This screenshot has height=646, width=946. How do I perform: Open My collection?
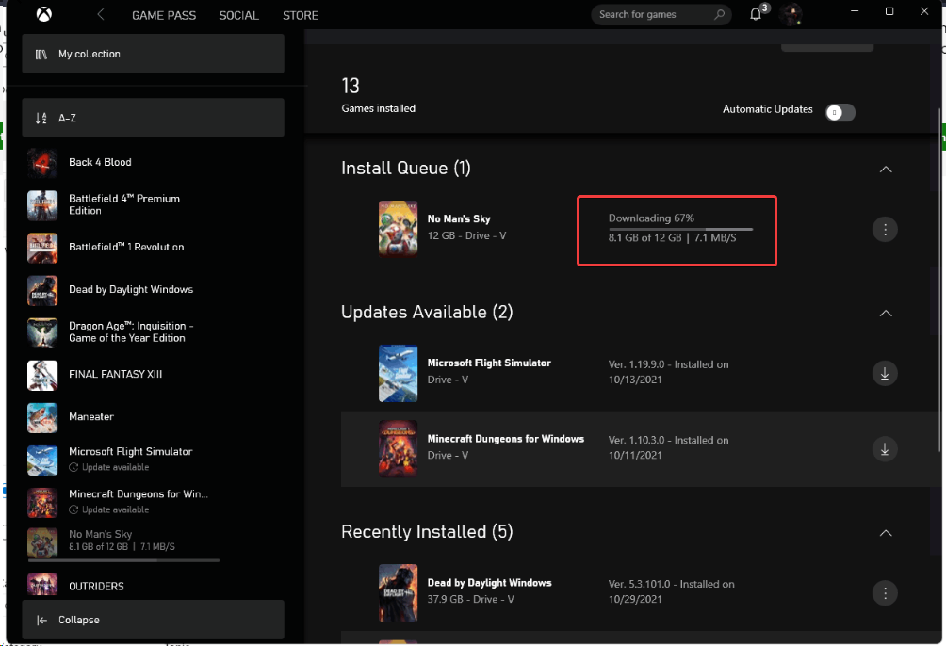pyautogui.click(x=154, y=54)
